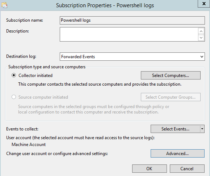
Task: Click the Destination log label
Action: pos(21,56)
